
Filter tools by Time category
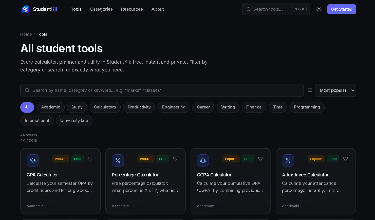[278, 107]
